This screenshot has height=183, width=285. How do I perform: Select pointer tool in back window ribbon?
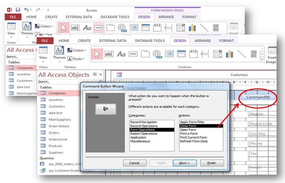coord(64,28)
